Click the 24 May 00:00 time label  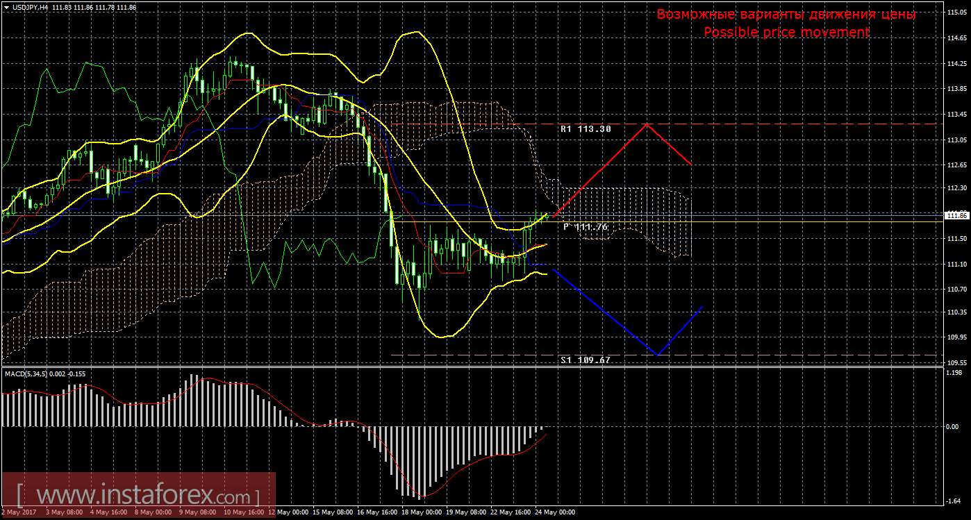point(554,512)
